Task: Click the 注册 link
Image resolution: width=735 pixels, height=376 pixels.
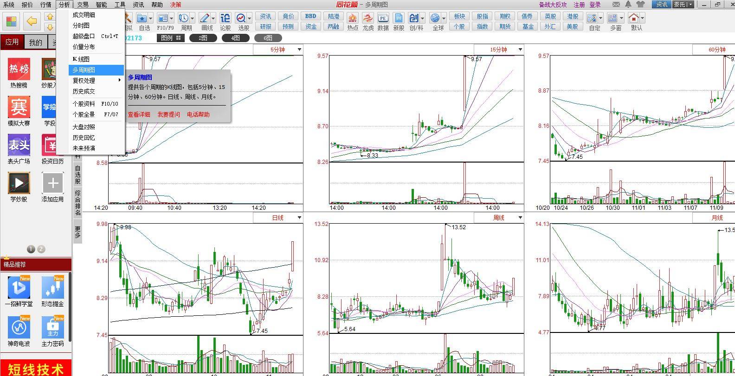Action: 579,5
